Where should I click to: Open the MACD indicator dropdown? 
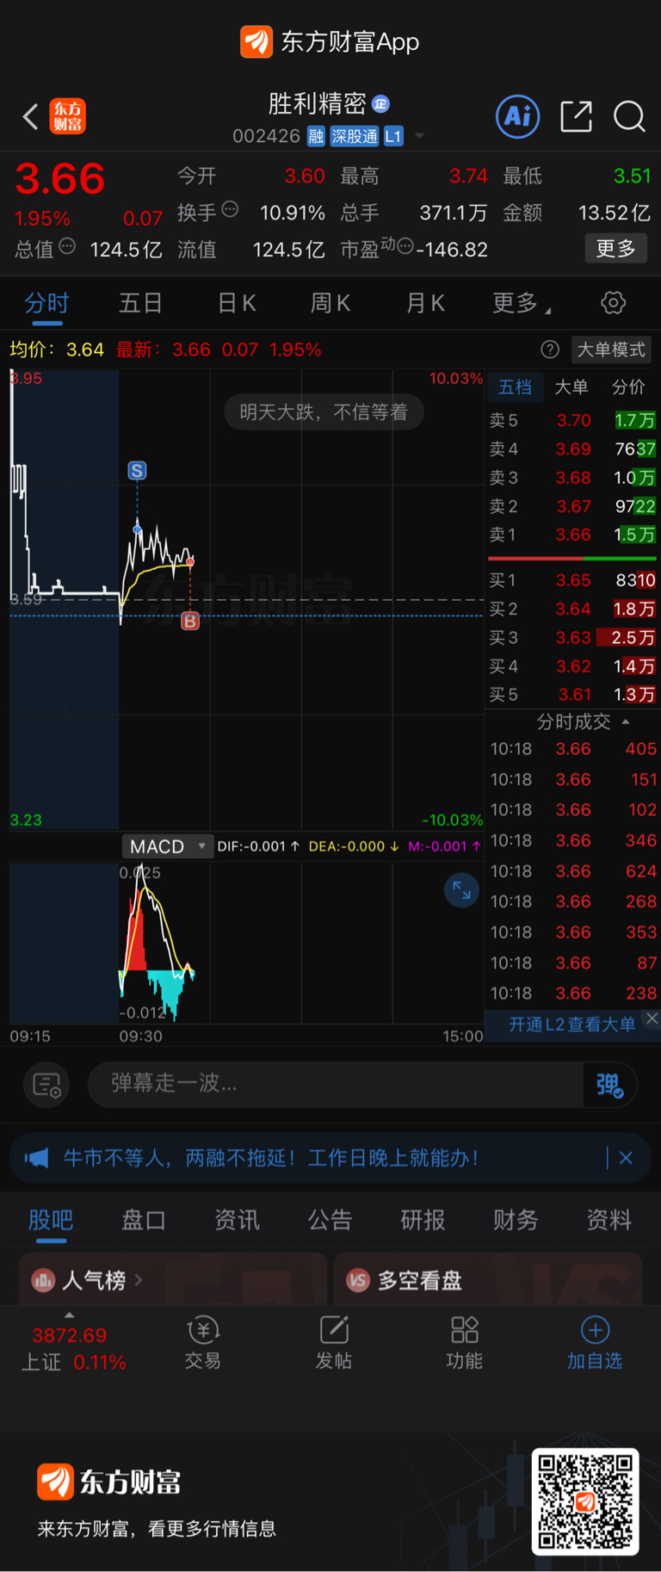[x=168, y=846]
